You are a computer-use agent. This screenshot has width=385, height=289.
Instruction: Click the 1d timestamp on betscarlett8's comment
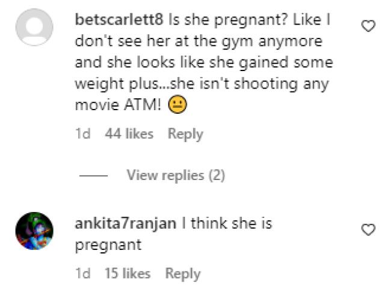82,134
